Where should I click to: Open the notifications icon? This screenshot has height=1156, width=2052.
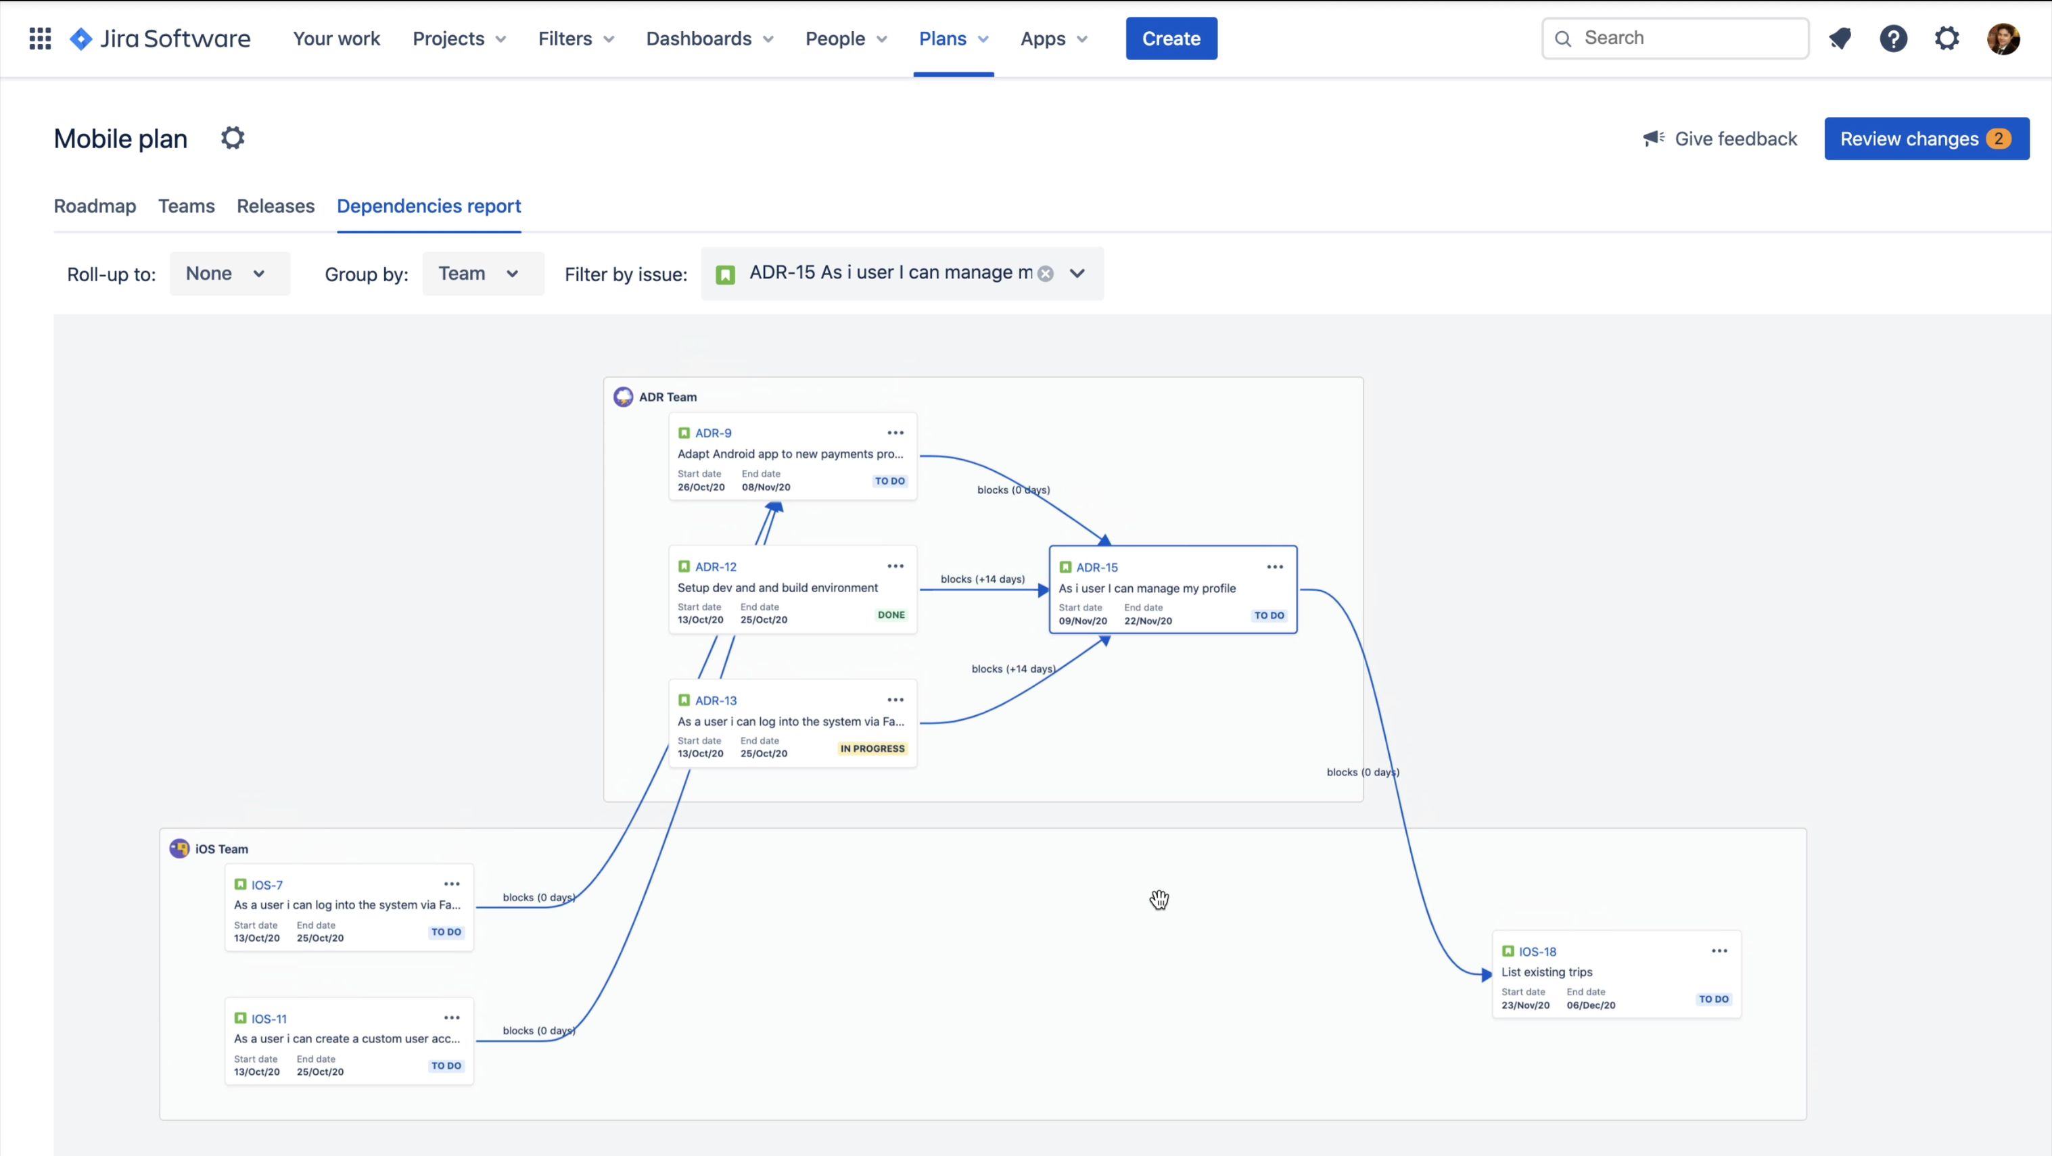1841,37
